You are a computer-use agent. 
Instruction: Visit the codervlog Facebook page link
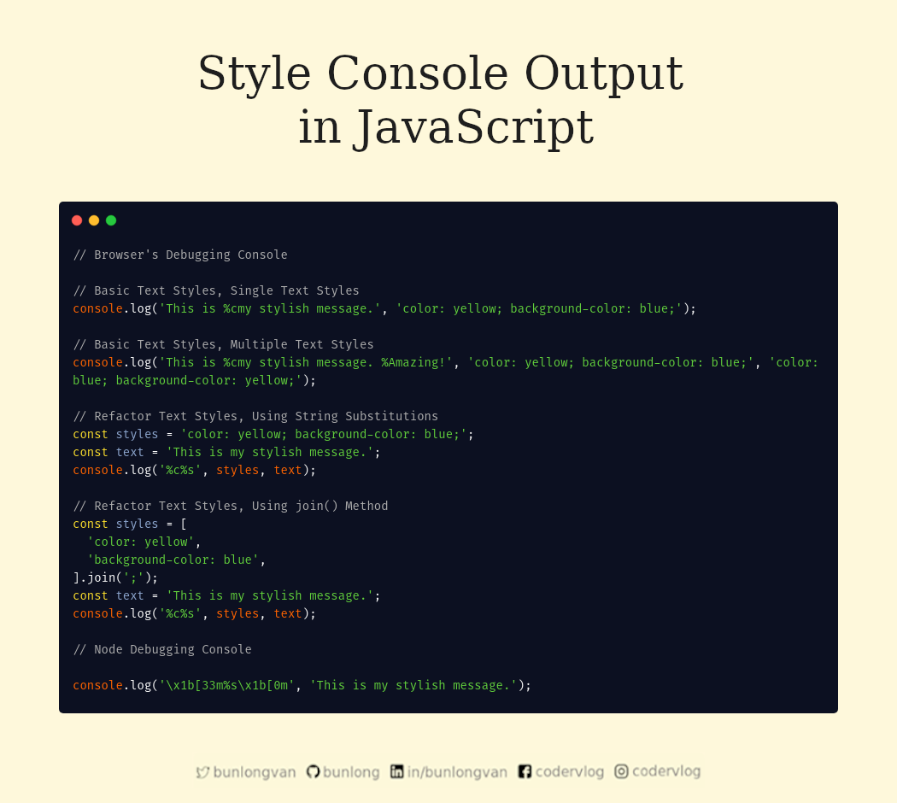coord(568,771)
